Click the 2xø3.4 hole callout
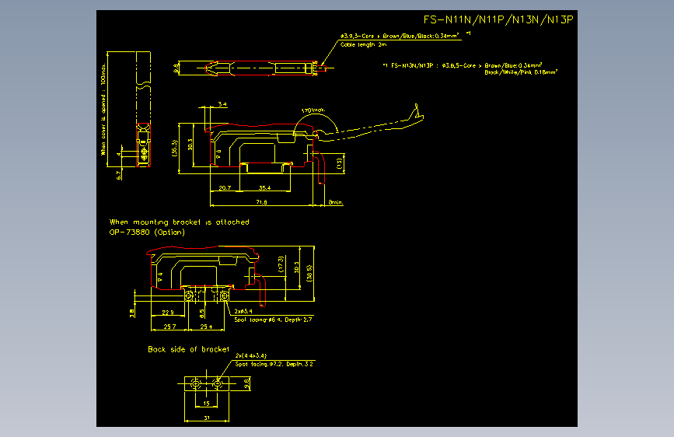The image size is (674, 437). [243, 311]
